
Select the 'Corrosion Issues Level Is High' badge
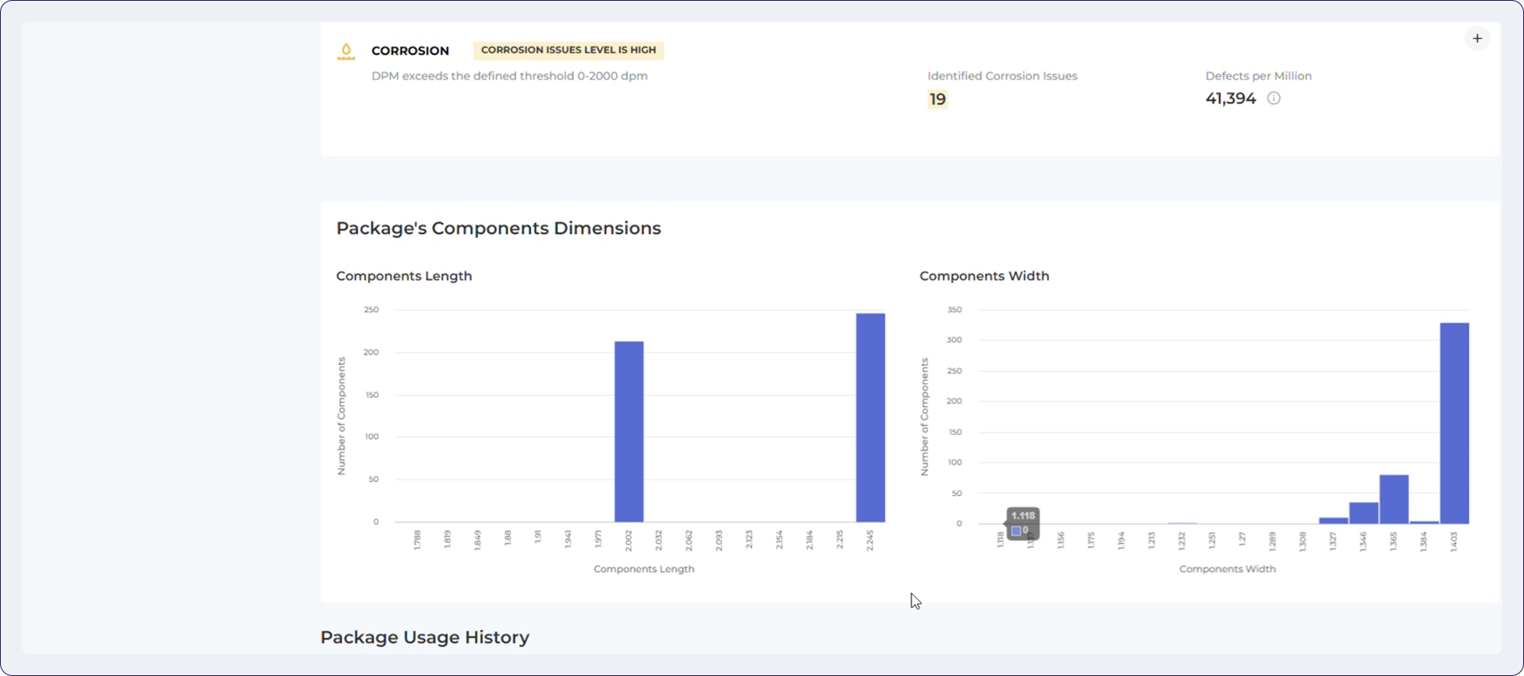tap(568, 50)
